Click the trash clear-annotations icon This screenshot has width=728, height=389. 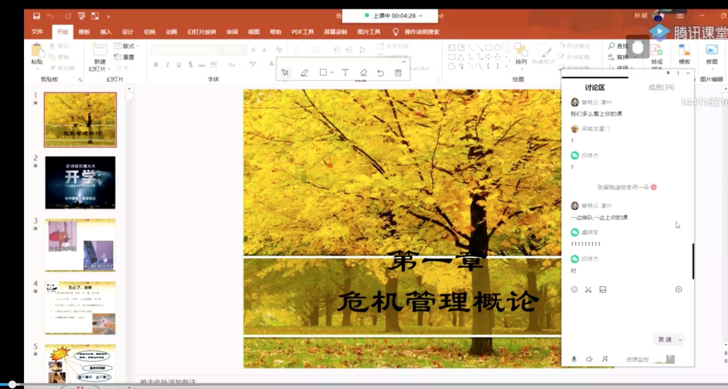(398, 73)
